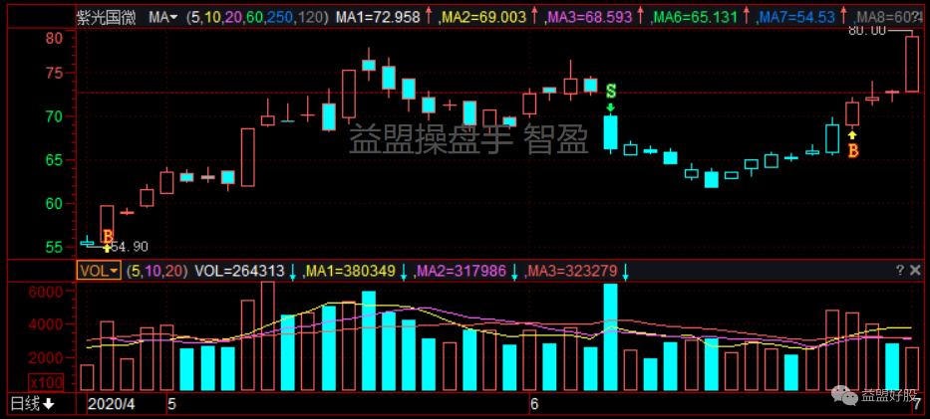Screen dimensions: 930x419
Task: Click the 2020/4 date on the timeline
Action: coord(112,404)
